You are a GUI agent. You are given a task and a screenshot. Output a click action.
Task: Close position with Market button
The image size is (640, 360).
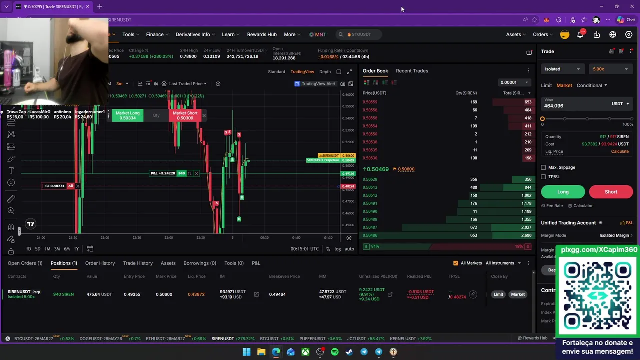click(518, 294)
